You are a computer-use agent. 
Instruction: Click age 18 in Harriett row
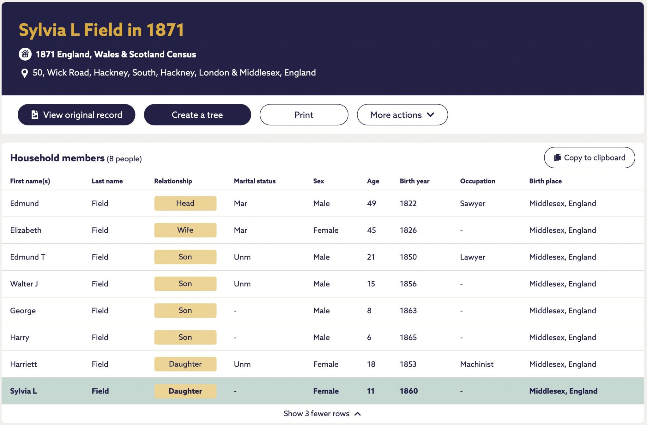[x=371, y=364]
